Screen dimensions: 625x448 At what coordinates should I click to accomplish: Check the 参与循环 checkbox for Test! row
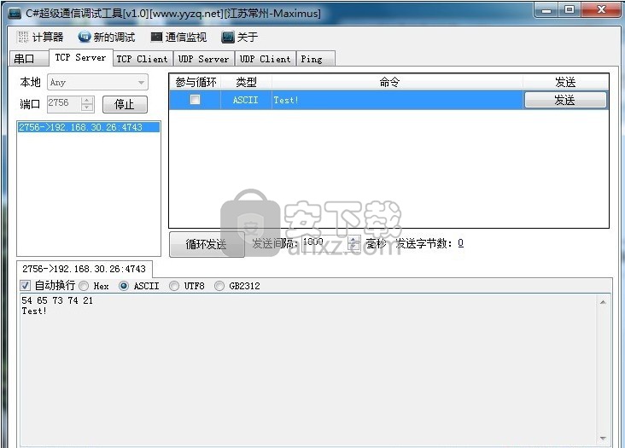(195, 100)
